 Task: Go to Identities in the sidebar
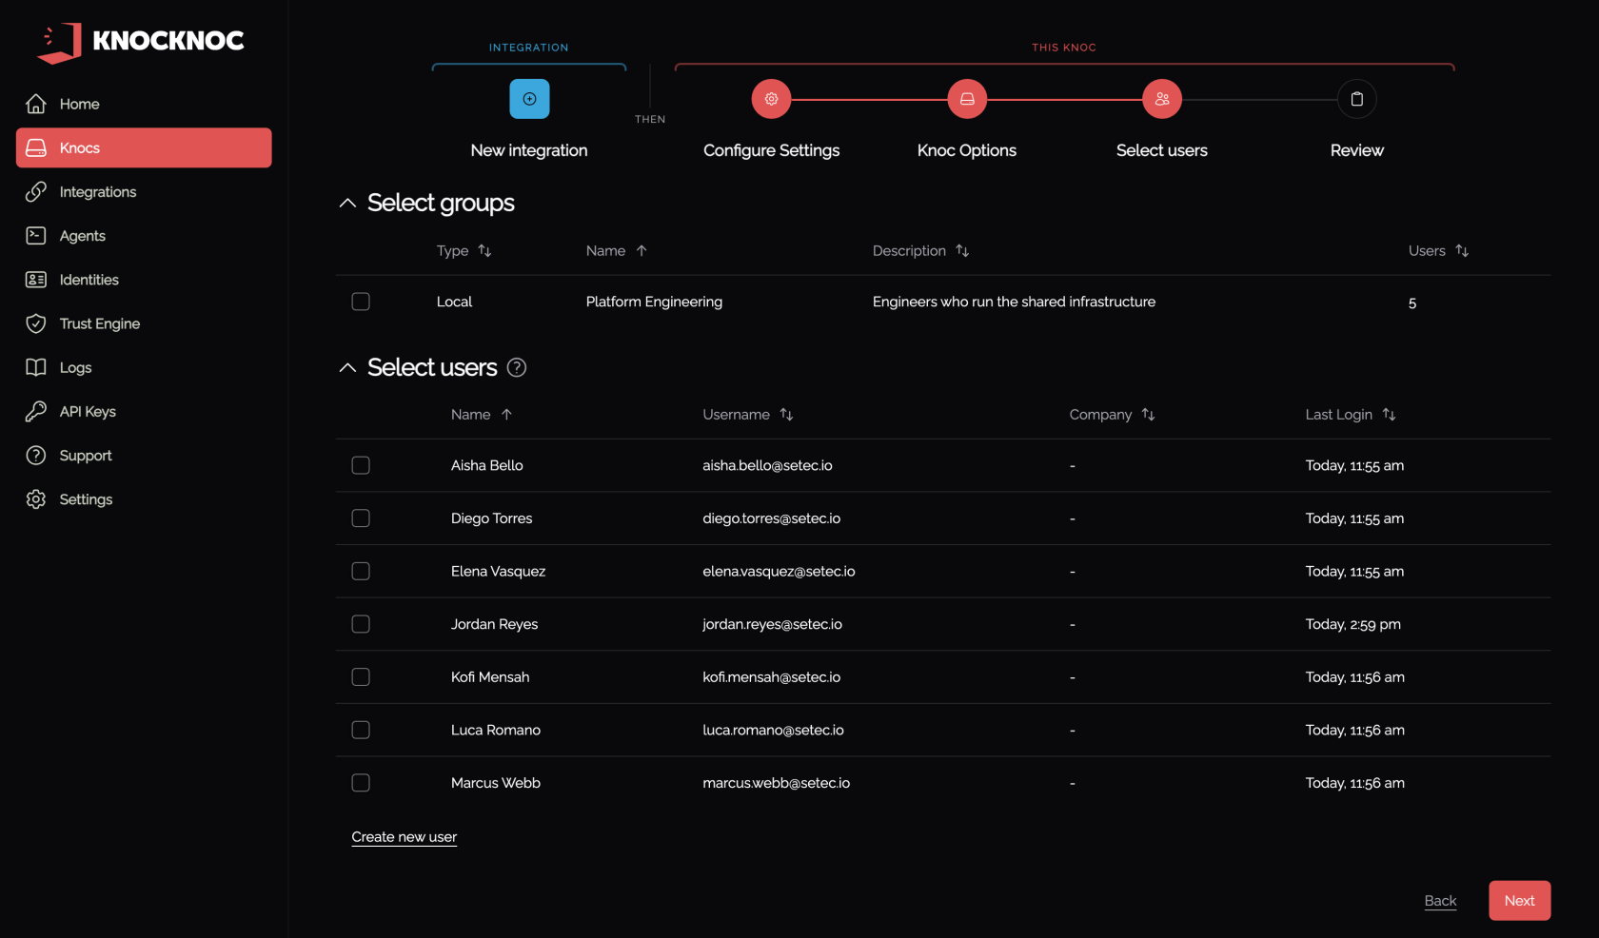click(x=144, y=280)
